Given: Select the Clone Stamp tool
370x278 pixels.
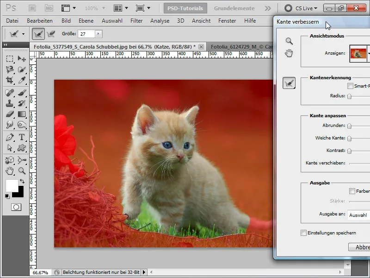Looking at the screenshot, I should click(10, 103).
